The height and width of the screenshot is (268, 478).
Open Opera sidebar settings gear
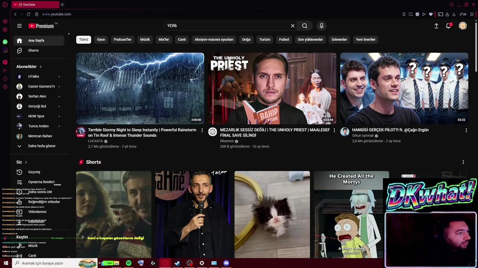tap(5, 87)
